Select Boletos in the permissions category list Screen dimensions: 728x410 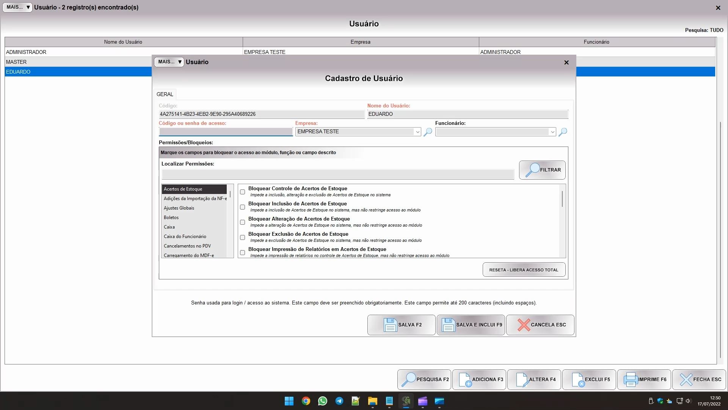(x=171, y=218)
